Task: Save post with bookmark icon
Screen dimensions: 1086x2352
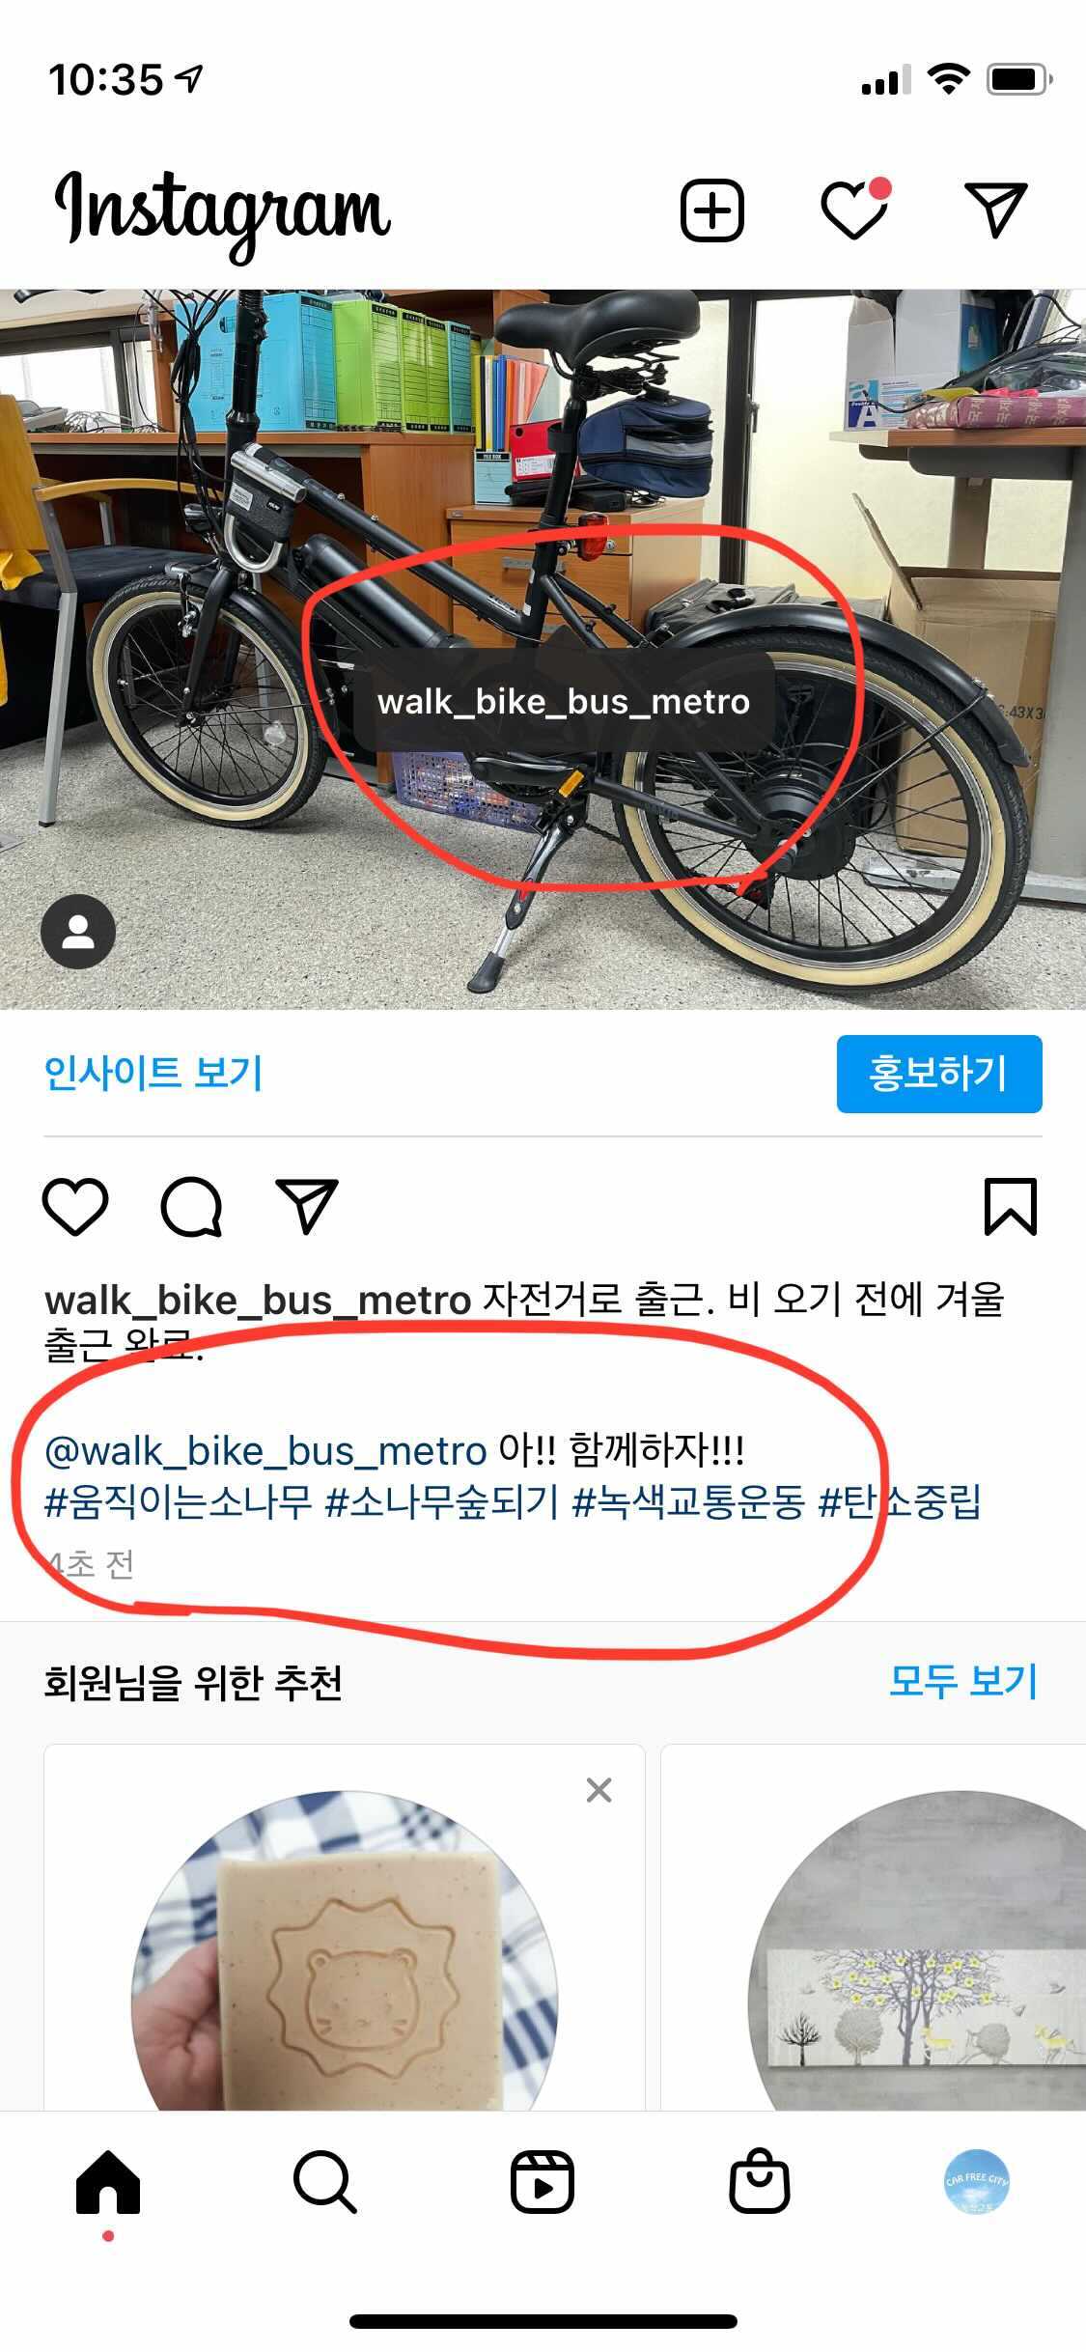Action: coord(1011,1206)
